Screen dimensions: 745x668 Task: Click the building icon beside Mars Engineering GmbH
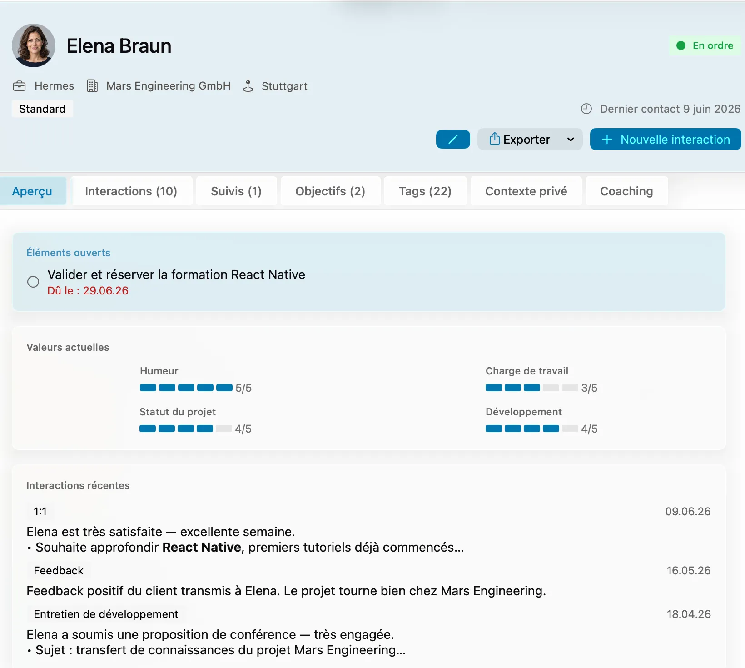[x=92, y=86]
